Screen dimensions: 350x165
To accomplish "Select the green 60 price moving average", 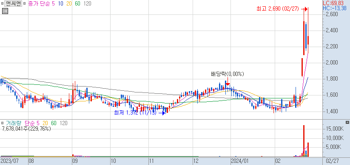I will (77, 4).
